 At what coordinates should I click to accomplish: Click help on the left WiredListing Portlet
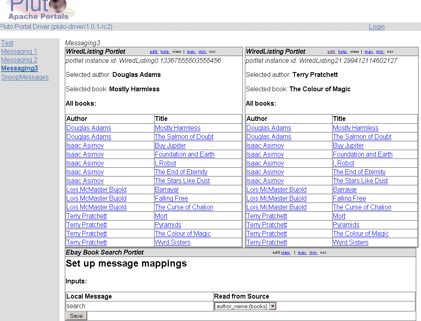(x=165, y=52)
